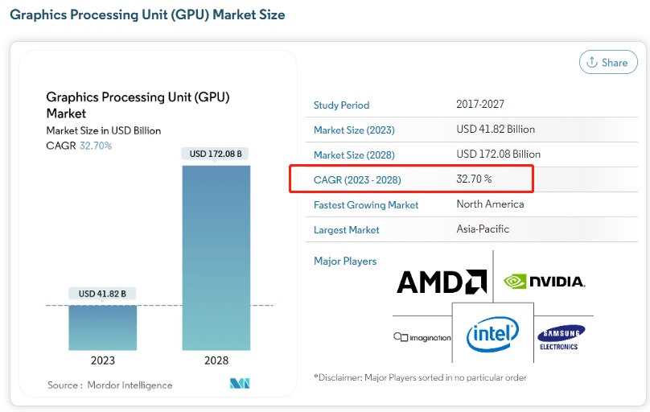Click the Imagination logo
This screenshot has height=412, width=650.
422,337
